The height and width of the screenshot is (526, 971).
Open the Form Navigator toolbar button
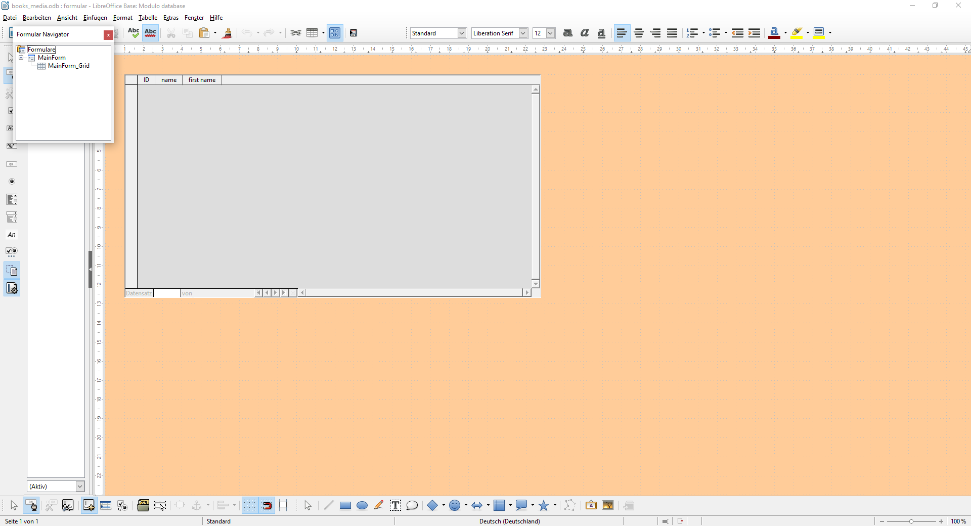[x=89, y=505]
